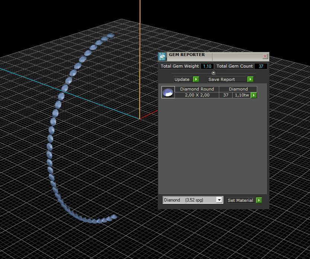This screenshot has width=310, height=259.
Task: Click the Total Gem Count label
Action: 234,66
